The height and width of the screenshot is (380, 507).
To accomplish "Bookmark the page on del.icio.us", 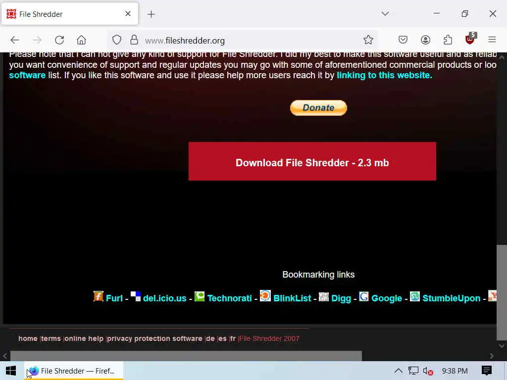I will tap(164, 298).
